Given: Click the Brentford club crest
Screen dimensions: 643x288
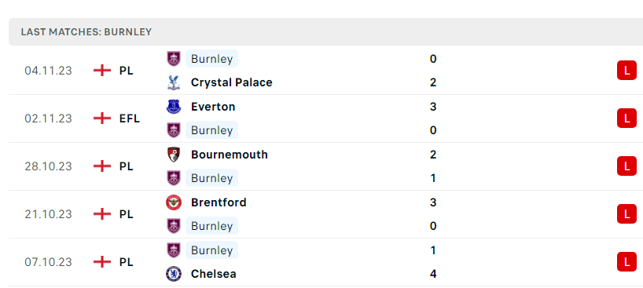Looking at the screenshot, I should [x=174, y=202].
